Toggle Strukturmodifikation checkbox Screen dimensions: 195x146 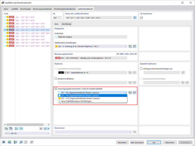[x=56, y=79]
